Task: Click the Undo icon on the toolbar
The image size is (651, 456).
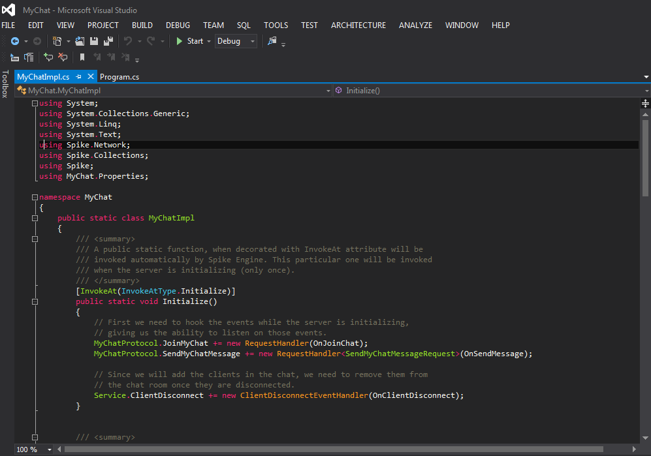Action: pos(129,40)
